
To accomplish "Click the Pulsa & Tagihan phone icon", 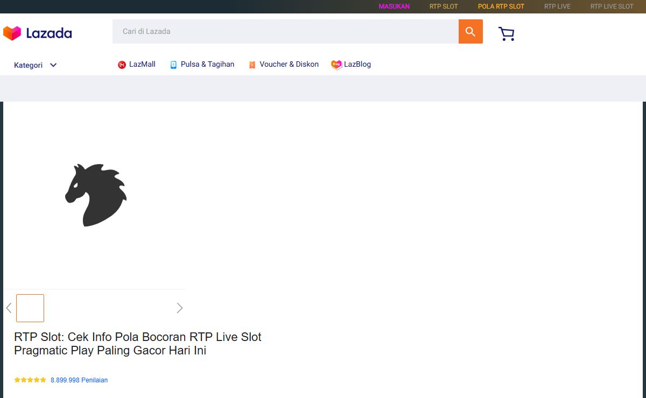I will pos(173,65).
